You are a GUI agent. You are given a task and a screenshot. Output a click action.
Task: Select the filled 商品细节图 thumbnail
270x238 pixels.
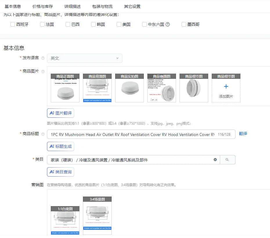click(194, 88)
